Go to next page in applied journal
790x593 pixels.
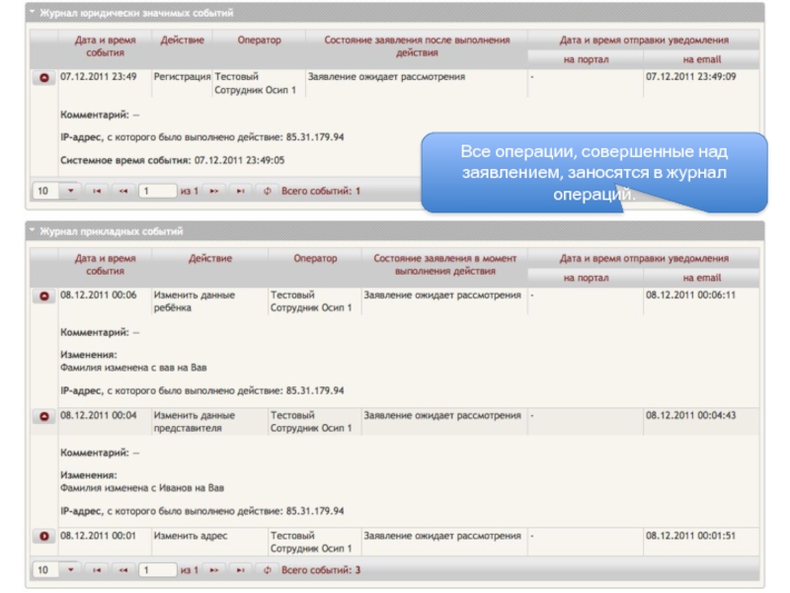tap(214, 570)
